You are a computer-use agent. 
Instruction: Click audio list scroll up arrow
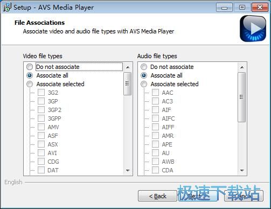point(242,67)
